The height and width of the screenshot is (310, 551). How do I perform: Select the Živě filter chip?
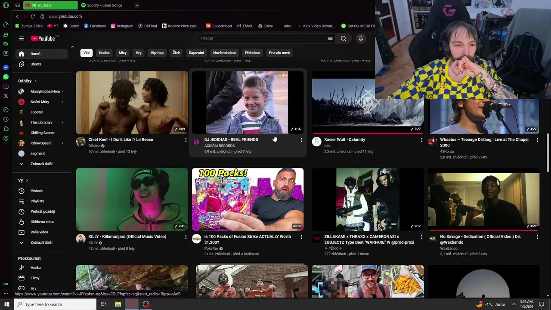pyautogui.click(x=176, y=53)
